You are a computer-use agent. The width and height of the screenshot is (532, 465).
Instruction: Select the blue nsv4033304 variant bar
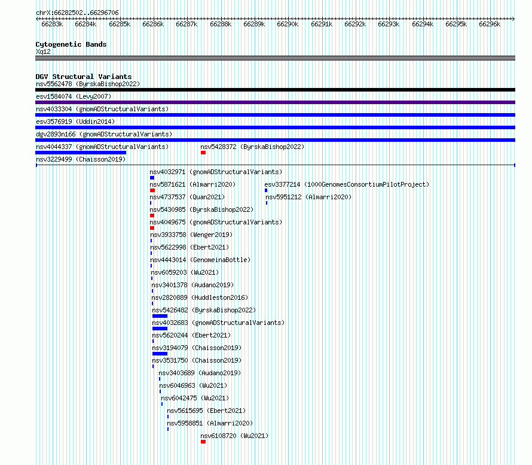click(275, 115)
